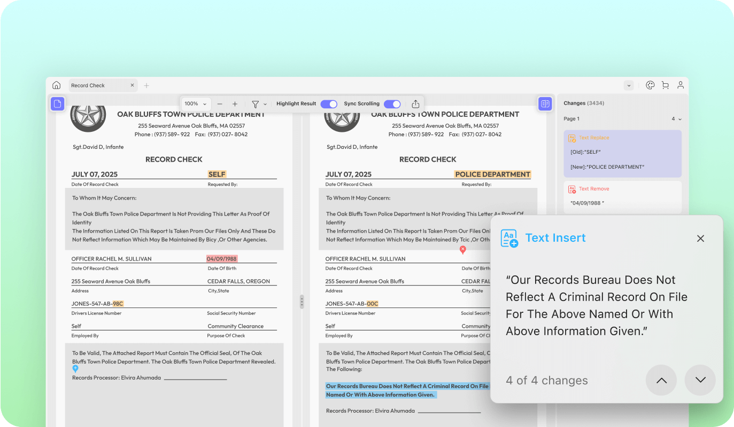Click the Text Replace icon in the changes list
This screenshot has height=427, width=734.
point(572,138)
